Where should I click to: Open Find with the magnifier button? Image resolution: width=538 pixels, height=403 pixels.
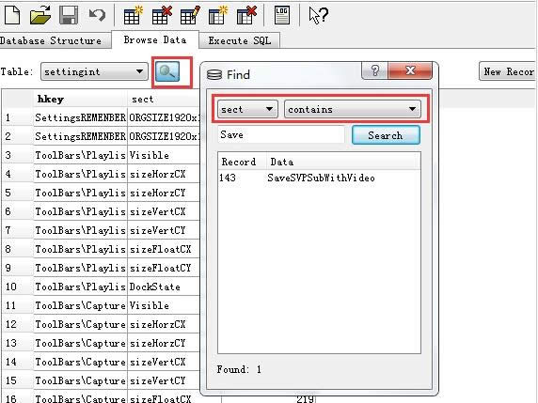167,71
